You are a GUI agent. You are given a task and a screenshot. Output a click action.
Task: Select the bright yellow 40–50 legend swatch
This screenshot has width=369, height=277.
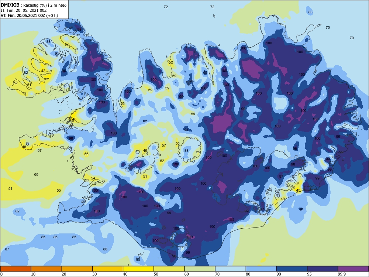138,269
